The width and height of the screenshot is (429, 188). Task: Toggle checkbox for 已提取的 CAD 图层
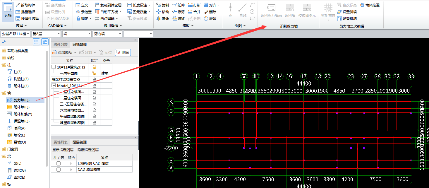point(59,163)
